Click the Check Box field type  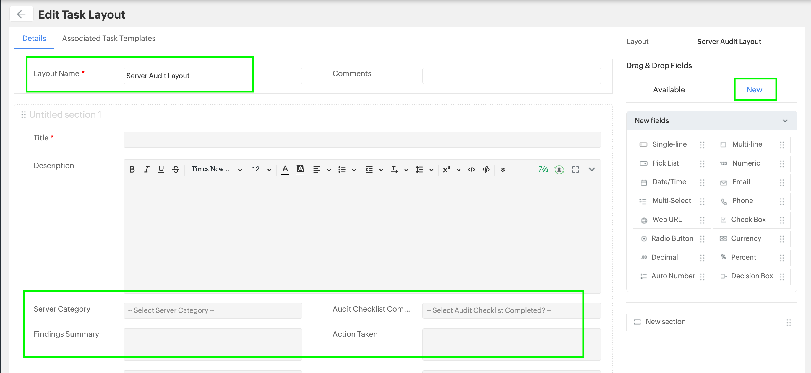748,220
